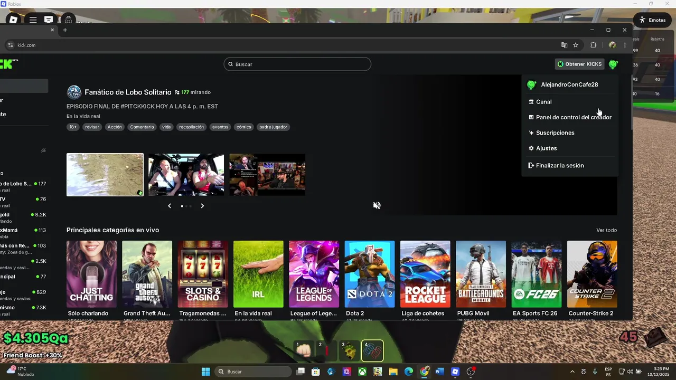Bookmark this page with the star icon
The image size is (676, 380).
pyautogui.click(x=576, y=45)
